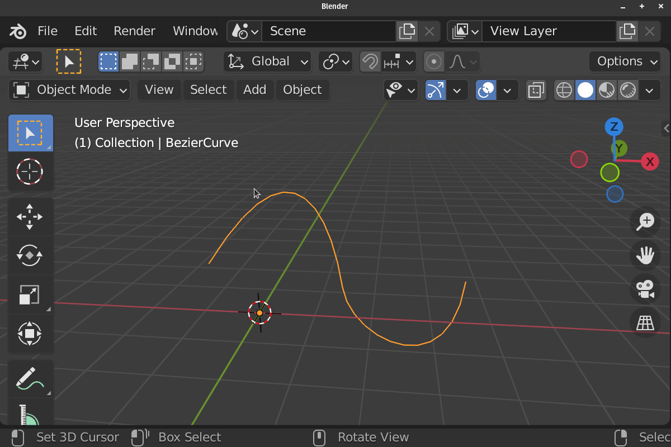Image resolution: width=671 pixels, height=447 pixels.
Task: Click the Scene name field
Action: tap(329, 31)
